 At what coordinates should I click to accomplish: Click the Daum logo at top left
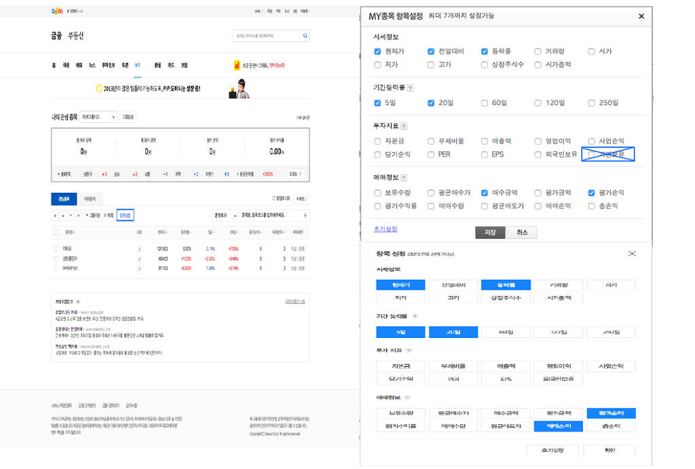57,10
